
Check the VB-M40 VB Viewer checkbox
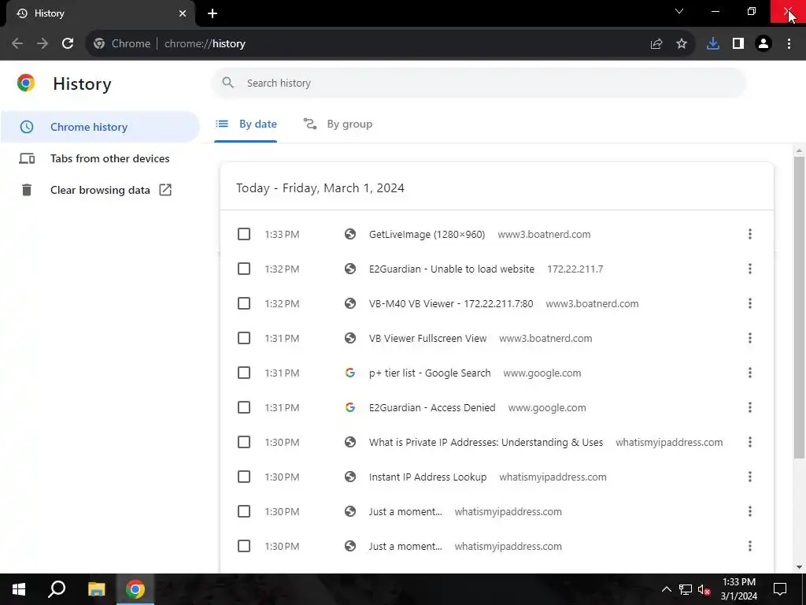pos(244,303)
